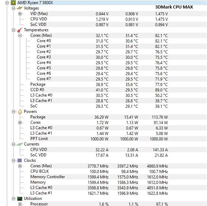Image resolution: width=207 pixels, height=206 pixels.
Task: Click the Utilization monitor icon
Action: [20, 199]
